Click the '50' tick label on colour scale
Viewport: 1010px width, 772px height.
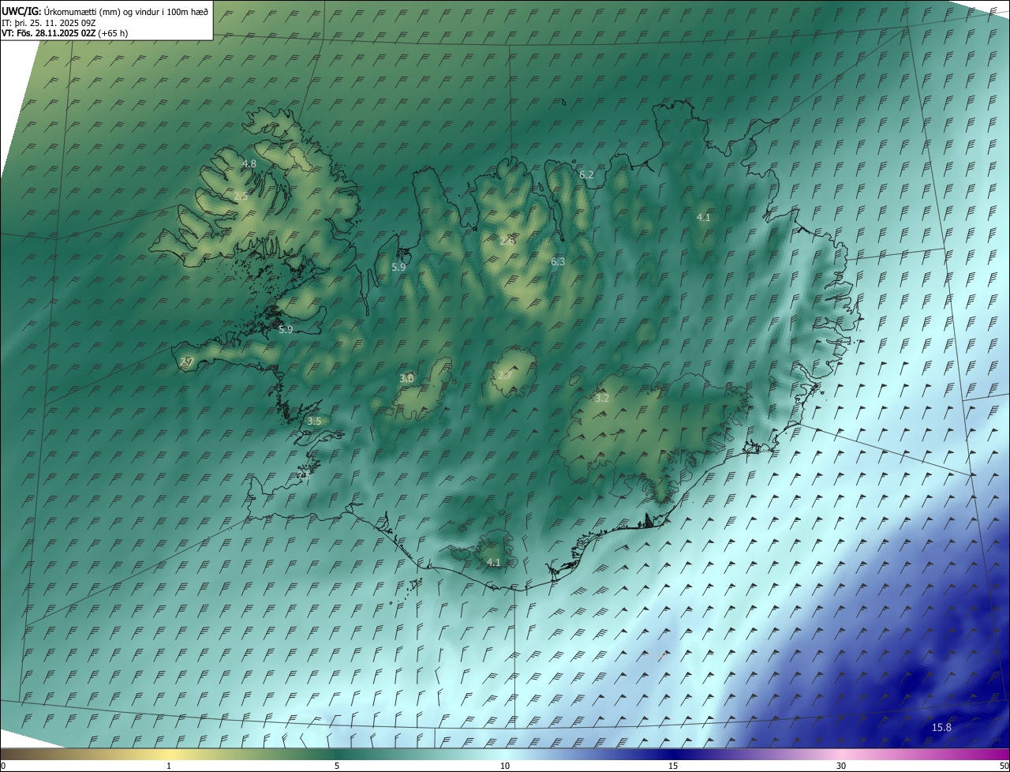click(x=1003, y=766)
